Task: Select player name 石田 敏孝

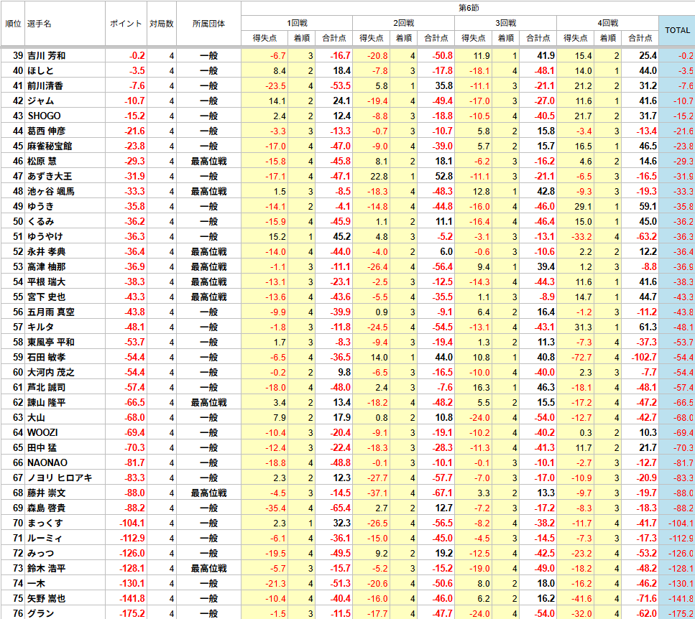Action: point(47,358)
